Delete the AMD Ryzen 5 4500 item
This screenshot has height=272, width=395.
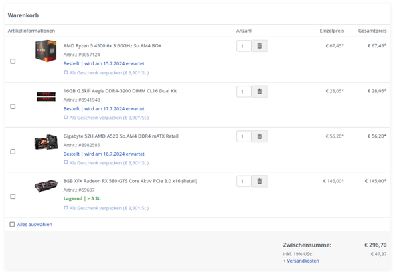click(x=260, y=46)
